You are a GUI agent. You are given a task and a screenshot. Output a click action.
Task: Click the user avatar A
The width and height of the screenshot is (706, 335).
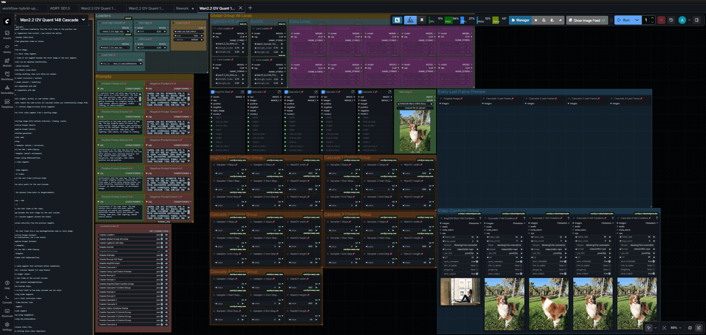click(682, 20)
